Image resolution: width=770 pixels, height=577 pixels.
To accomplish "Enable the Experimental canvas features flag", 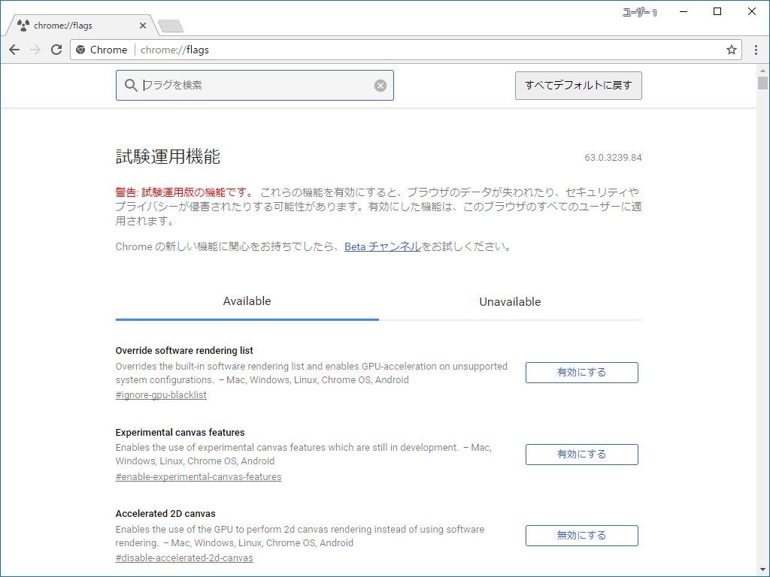I will click(x=581, y=454).
